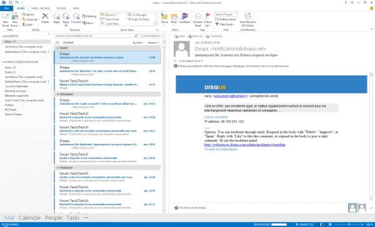
Task: Adjust the zoom slider in the status bar
Action: click(x=349, y=225)
